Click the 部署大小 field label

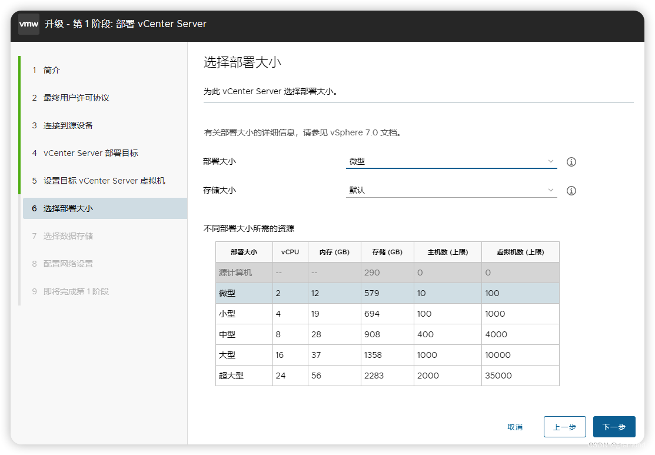coord(220,161)
